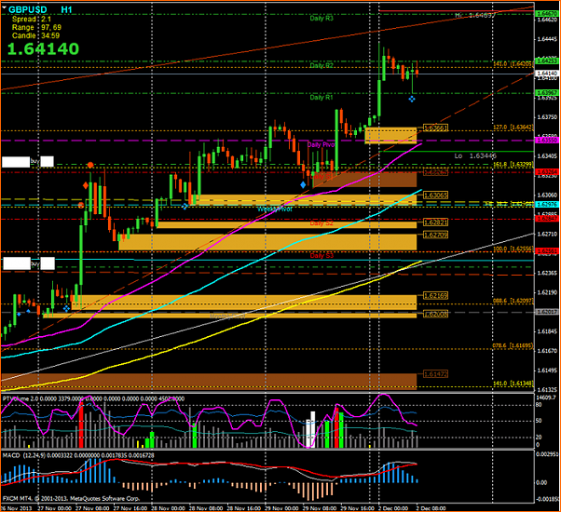
Task: Click the blue four-dot marker above the 1.62008 zone
Action: (x=66, y=308)
